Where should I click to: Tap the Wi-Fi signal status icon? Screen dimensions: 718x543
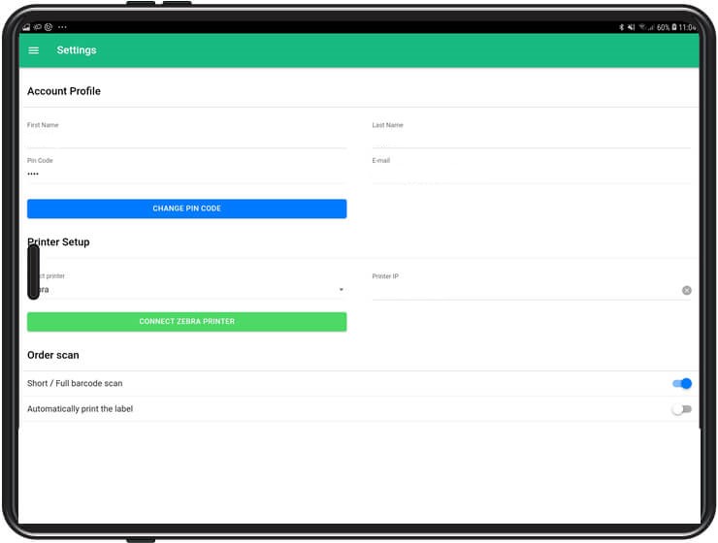tap(641, 27)
